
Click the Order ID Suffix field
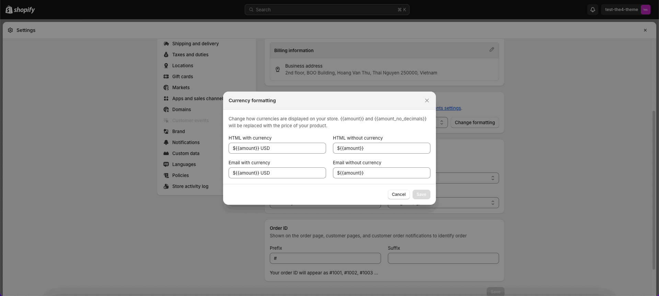click(x=443, y=258)
